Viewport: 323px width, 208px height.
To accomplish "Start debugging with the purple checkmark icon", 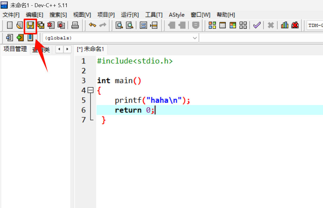I will tap(257, 25).
